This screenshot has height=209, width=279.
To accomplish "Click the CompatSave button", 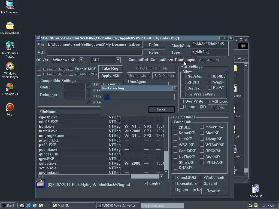I will pyautogui.click(x=162, y=60).
